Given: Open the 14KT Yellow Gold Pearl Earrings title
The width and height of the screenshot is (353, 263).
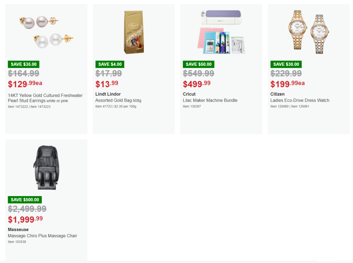Looking at the screenshot, I should point(45,98).
